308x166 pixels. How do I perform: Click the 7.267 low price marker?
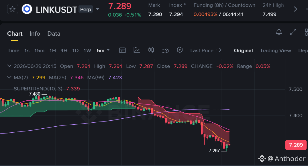pyautogui.click(x=214, y=151)
